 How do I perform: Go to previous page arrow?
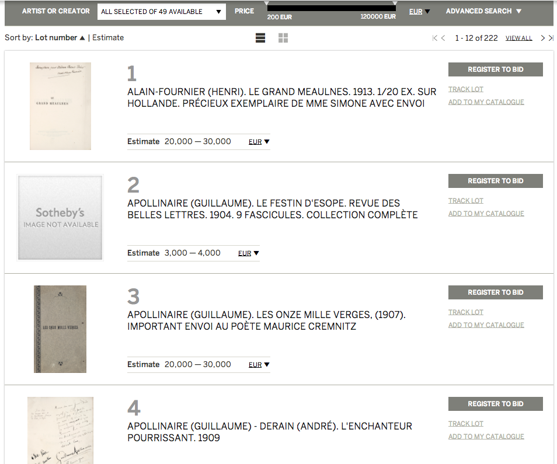(443, 38)
